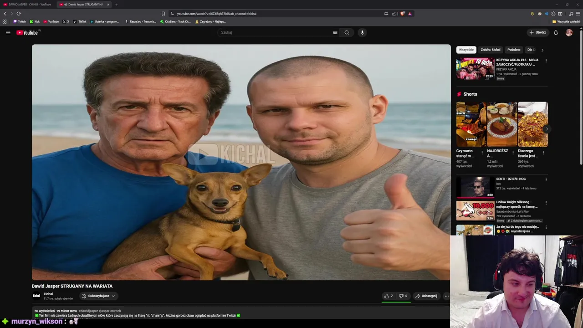Open Subskrybujesz notification dropdown
The height and width of the screenshot is (328, 583).
pyautogui.click(x=99, y=296)
